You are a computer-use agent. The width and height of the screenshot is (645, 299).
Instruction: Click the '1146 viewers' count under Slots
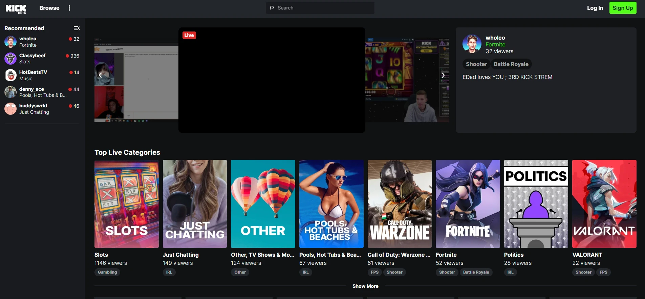(x=111, y=263)
